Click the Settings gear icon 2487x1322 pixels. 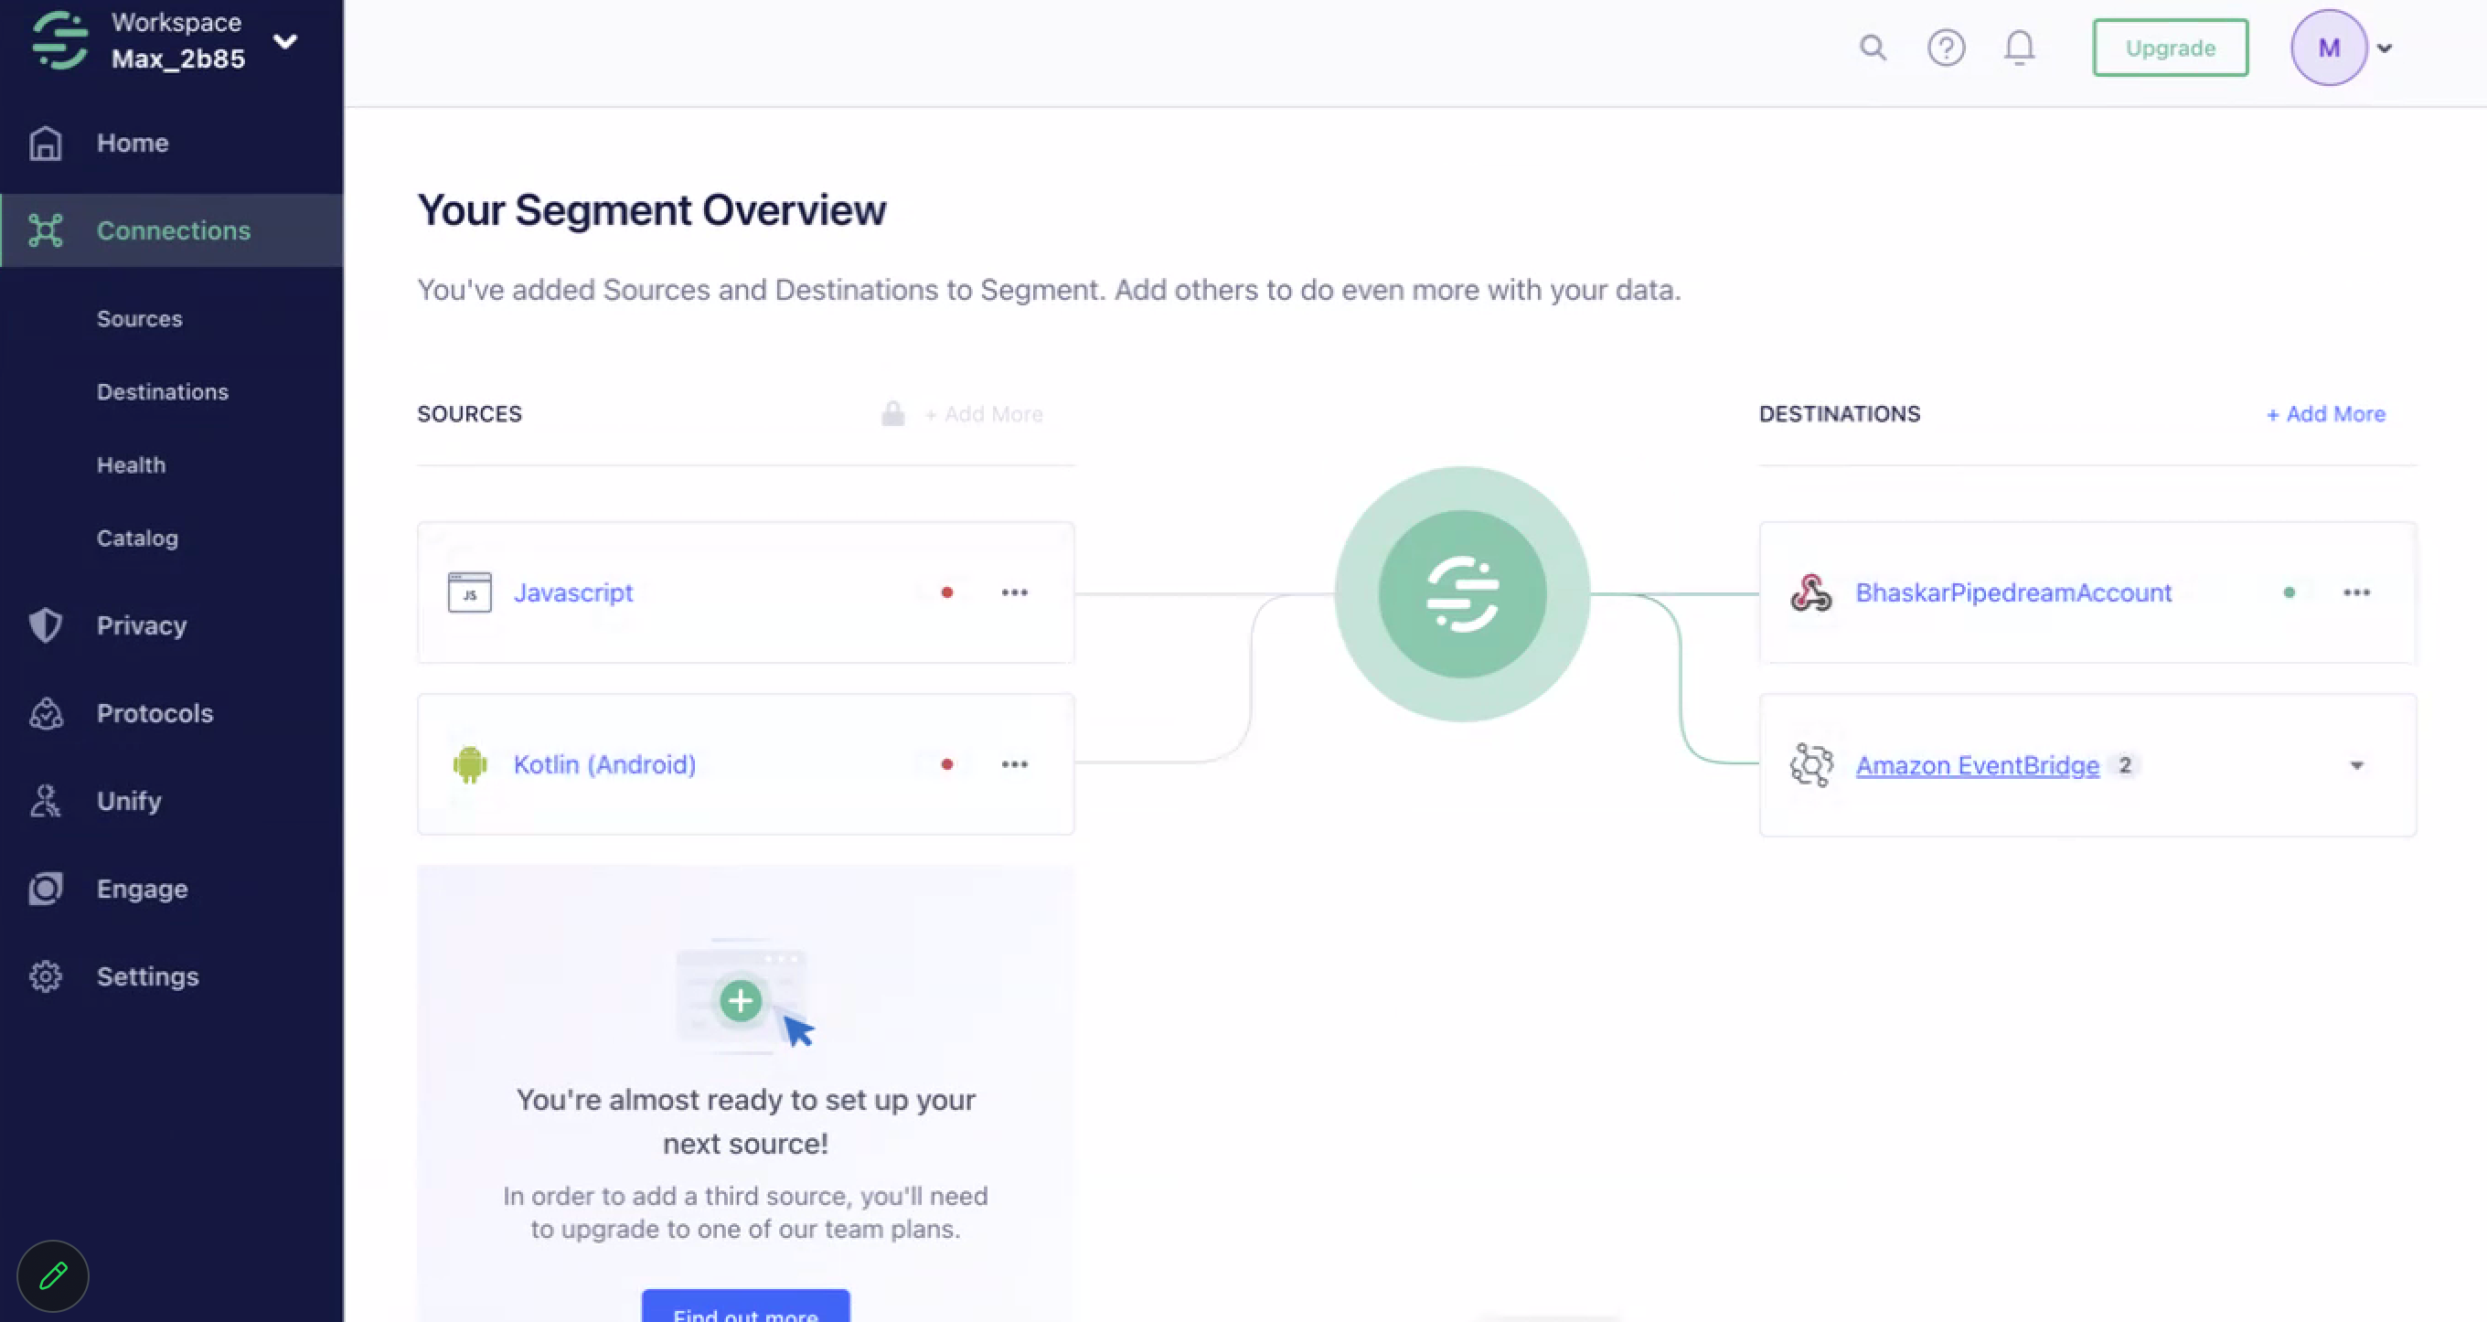(46, 977)
